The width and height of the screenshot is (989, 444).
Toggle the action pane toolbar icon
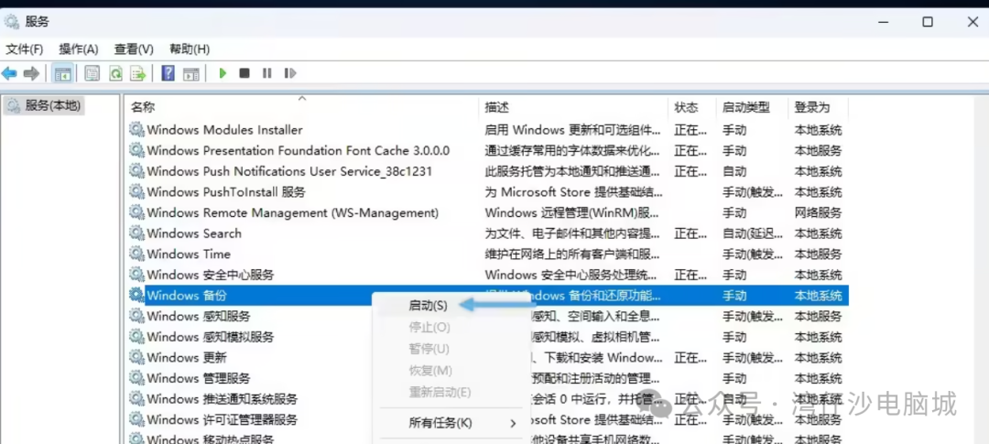point(191,74)
